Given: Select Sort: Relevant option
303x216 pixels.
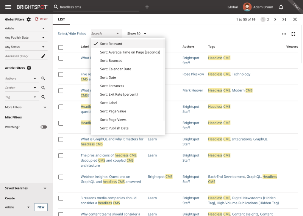Looking at the screenshot, I should click(x=128, y=44).
